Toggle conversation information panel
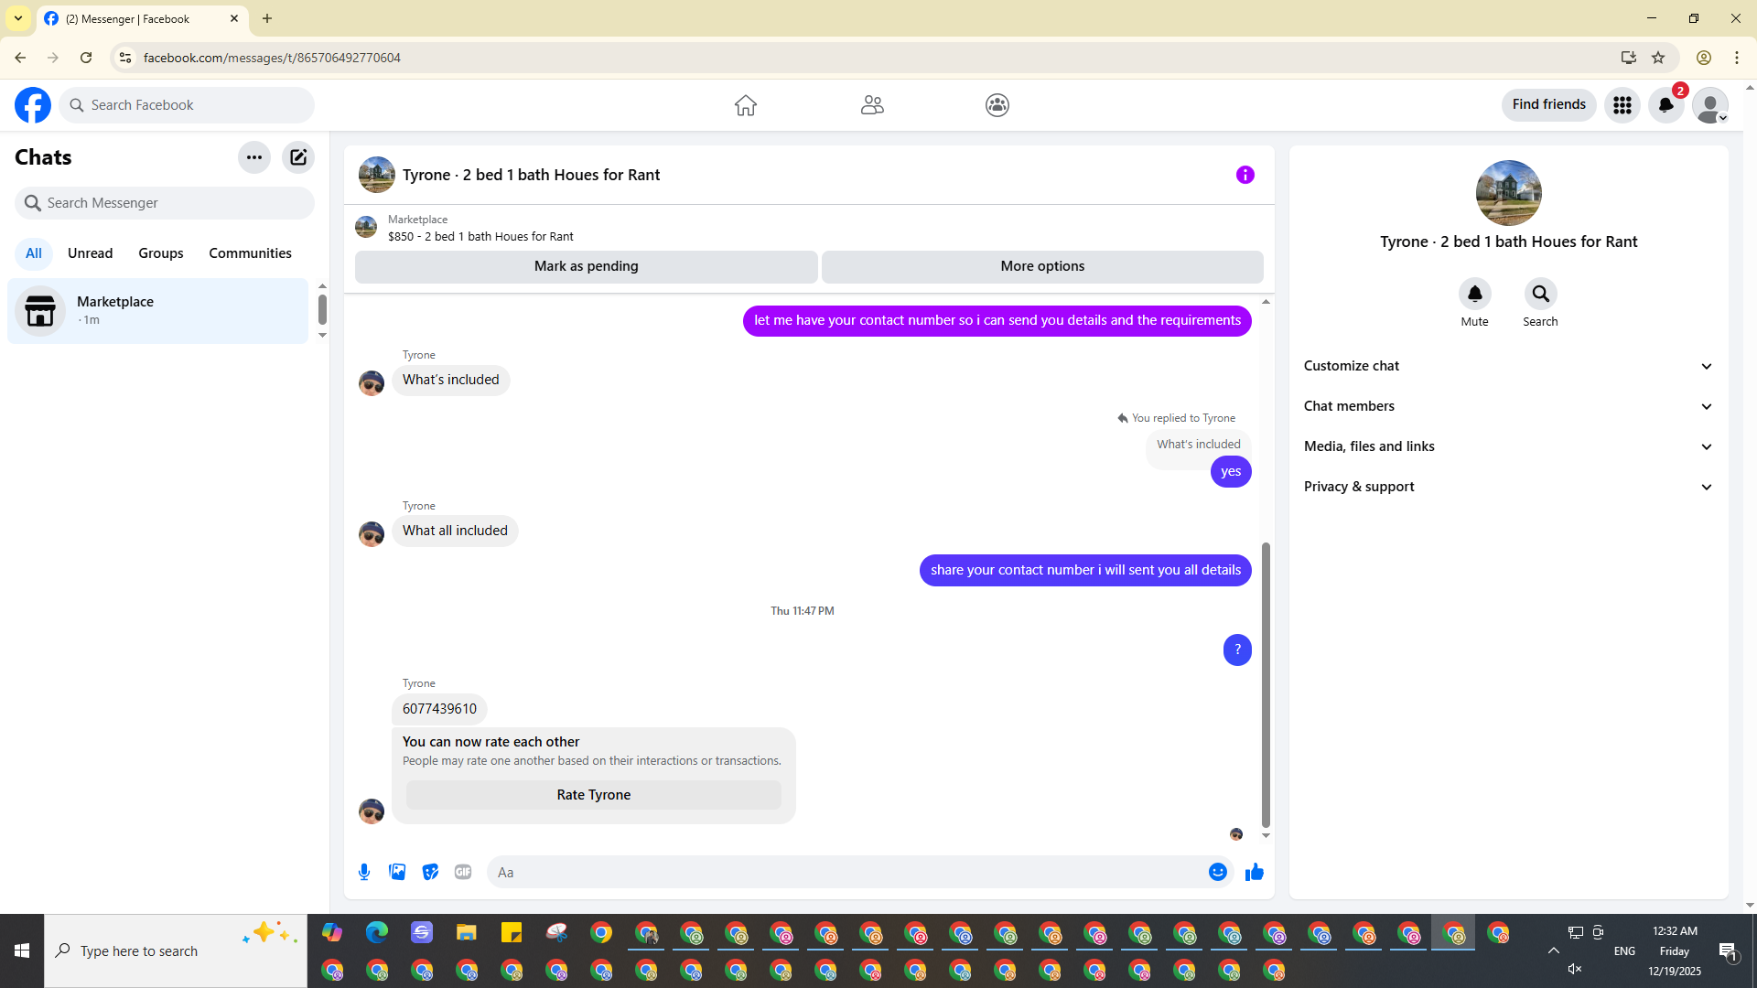Image resolution: width=1757 pixels, height=988 pixels. pyautogui.click(x=1245, y=175)
